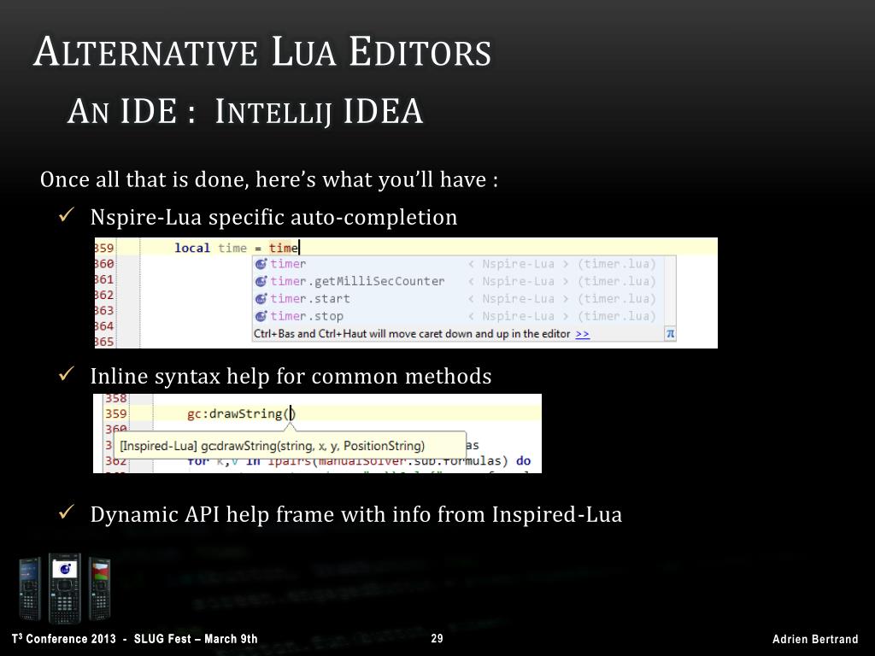Click icon beside plain 'timer' suggestion
The height and width of the screenshot is (656, 875).
coord(261,264)
